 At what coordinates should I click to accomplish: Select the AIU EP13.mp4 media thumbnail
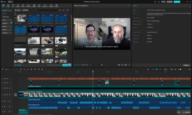20,18
